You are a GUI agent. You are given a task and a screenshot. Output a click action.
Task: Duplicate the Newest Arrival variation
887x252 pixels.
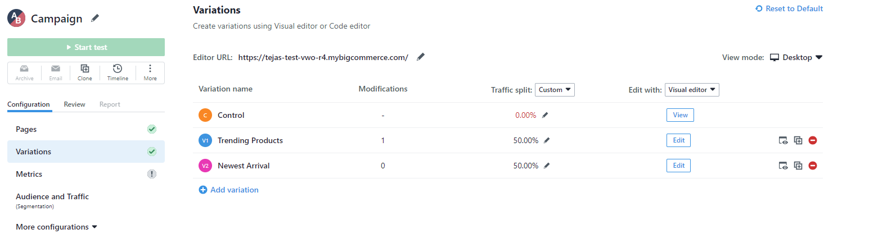(798, 166)
